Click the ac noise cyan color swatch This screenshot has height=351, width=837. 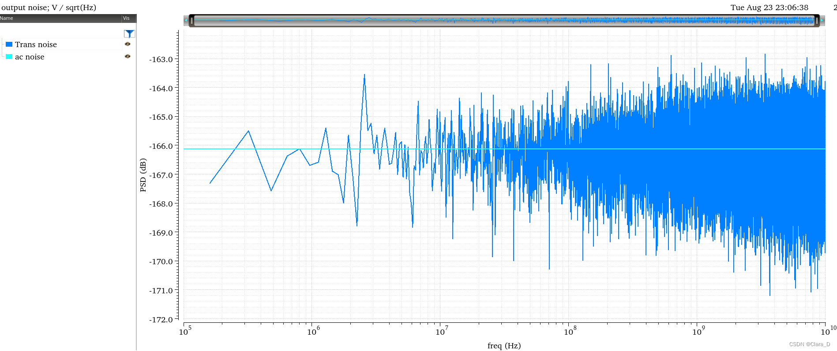(9, 57)
